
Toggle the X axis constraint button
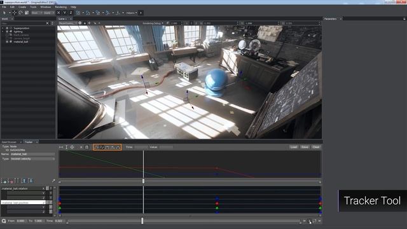tap(59, 13)
